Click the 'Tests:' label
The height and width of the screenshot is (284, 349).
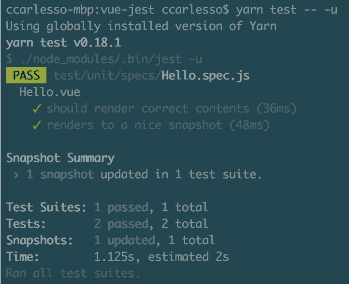click(x=26, y=224)
